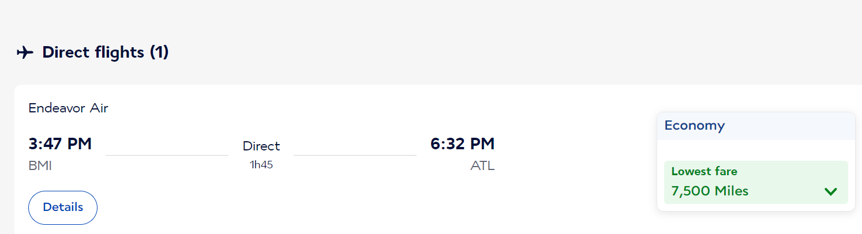Screen dimensions: 862x234
Task: Select the 3:47 PM departure time
Action: [x=60, y=144]
